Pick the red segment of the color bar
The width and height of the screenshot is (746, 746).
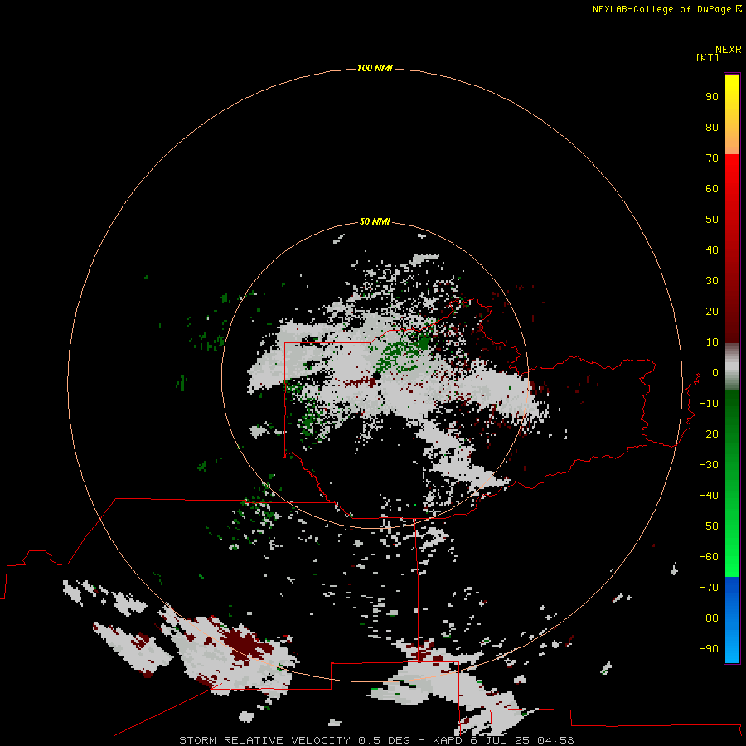click(x=732, y=249)
